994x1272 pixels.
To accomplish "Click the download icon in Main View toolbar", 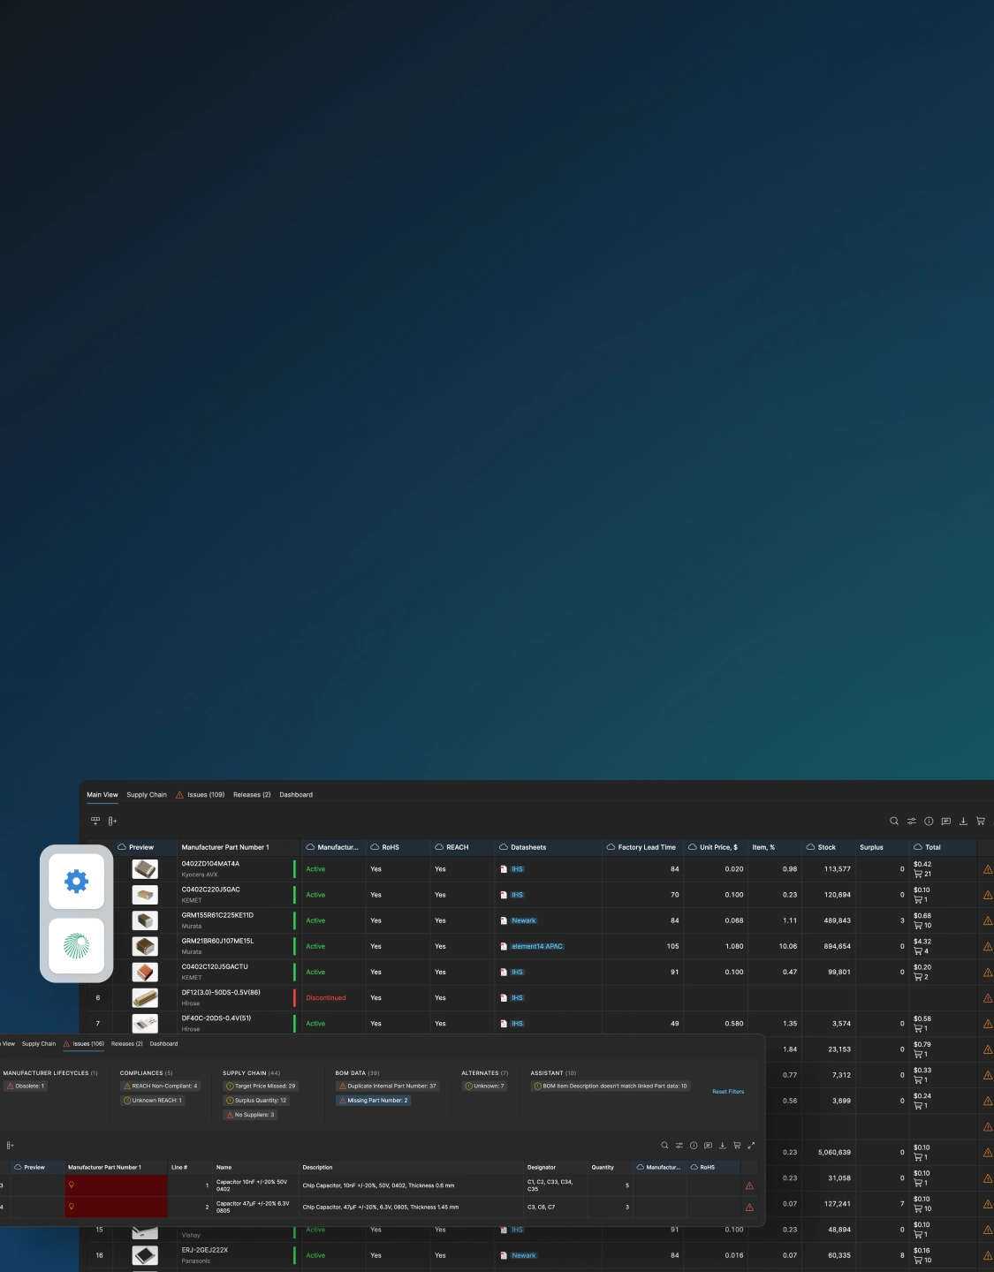I will 963,821.
